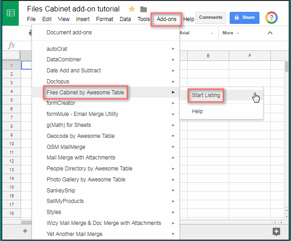Add a new sheet with plus icon
Image resolution: width=291 pixels, height=241 pixels.
[25, 231]
